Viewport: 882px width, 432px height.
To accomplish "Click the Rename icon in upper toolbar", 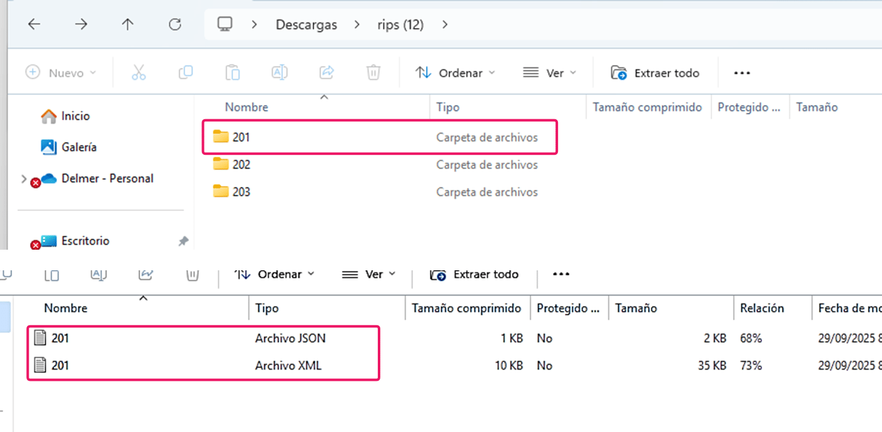I will pos(280,72).
